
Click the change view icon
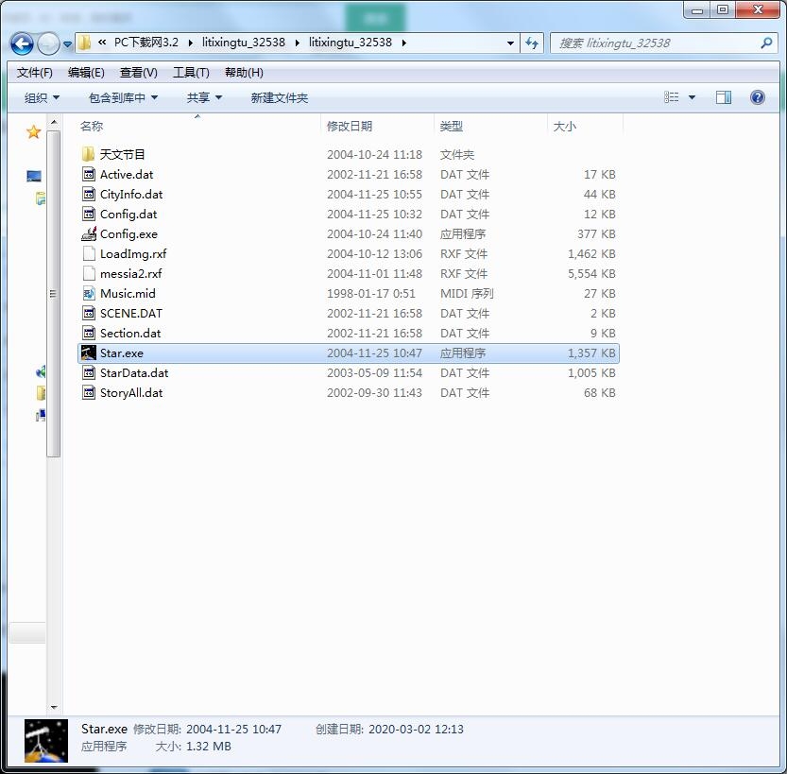click(x=671, y=97)
